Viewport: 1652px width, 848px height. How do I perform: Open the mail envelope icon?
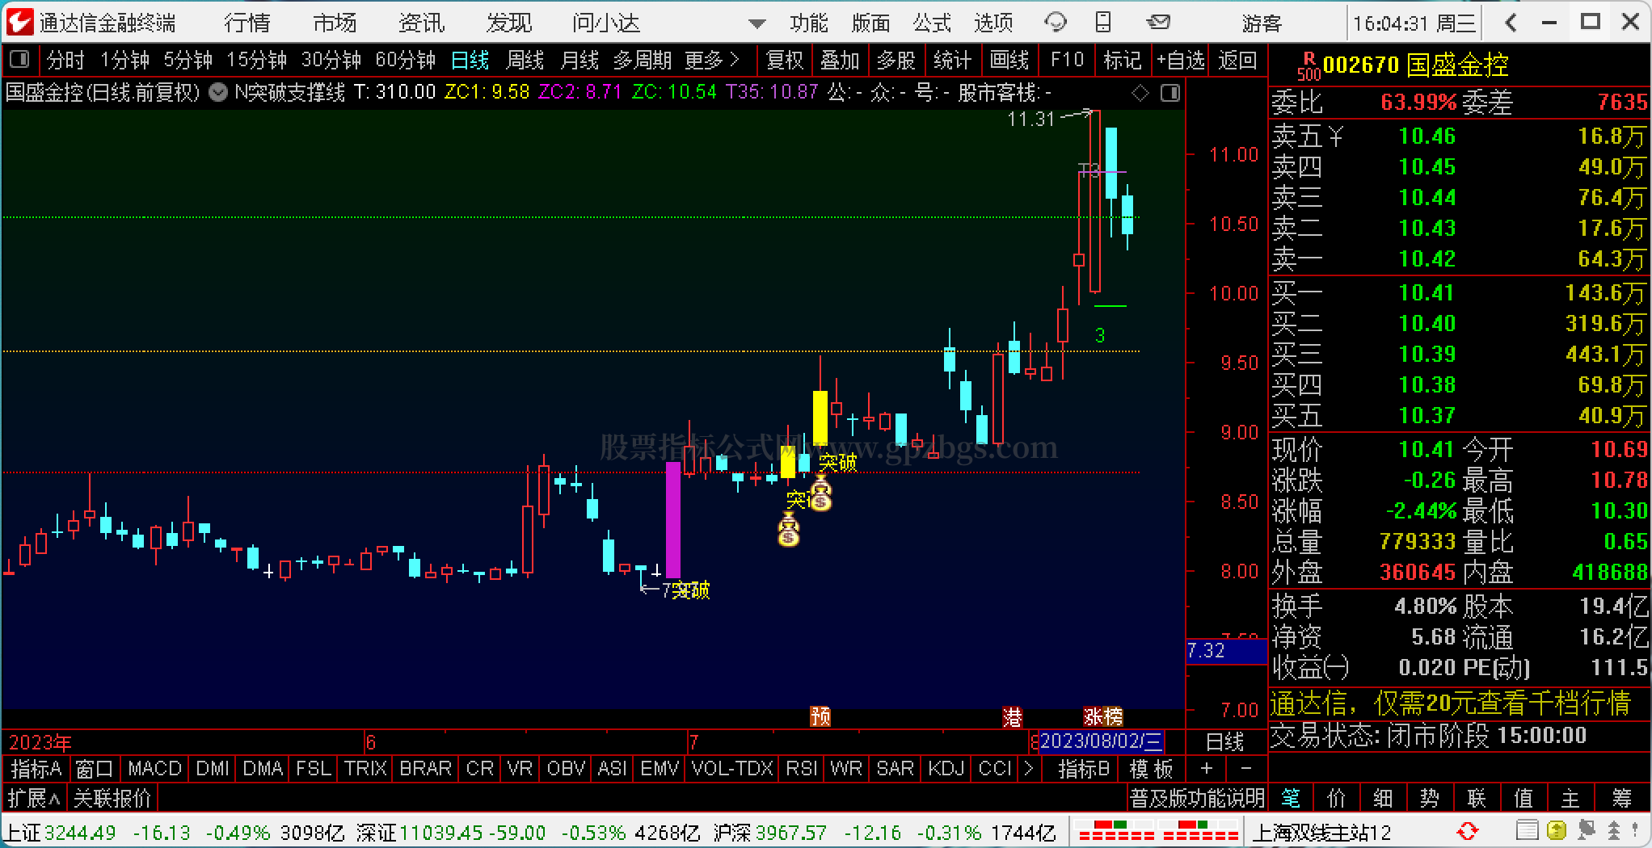point(1158,23)
